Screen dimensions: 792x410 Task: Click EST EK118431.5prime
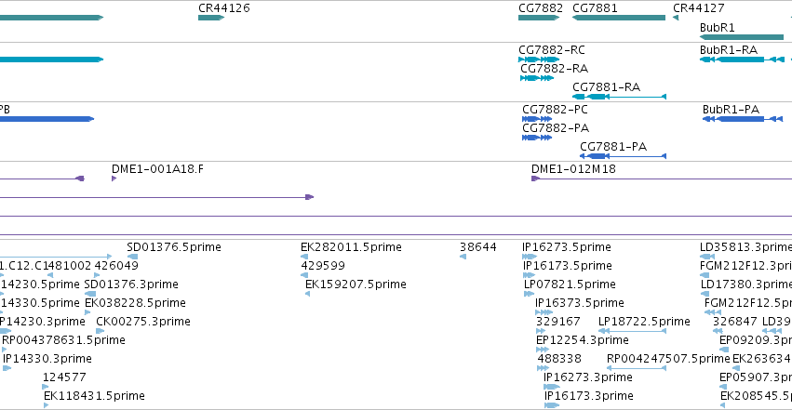coord(47,405)
